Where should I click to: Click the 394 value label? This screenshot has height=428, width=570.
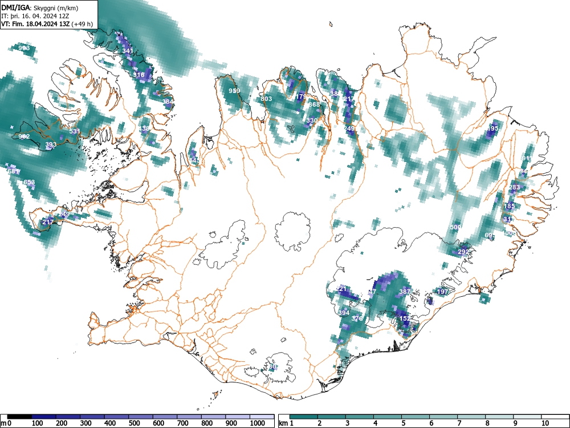click(344, 313)
